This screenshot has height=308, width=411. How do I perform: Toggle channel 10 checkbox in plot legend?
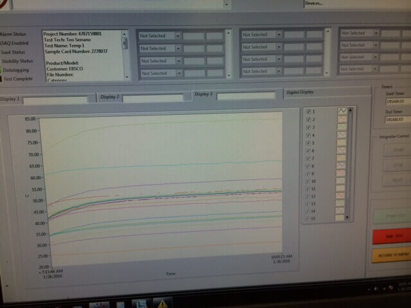click(x=309, y=181)
